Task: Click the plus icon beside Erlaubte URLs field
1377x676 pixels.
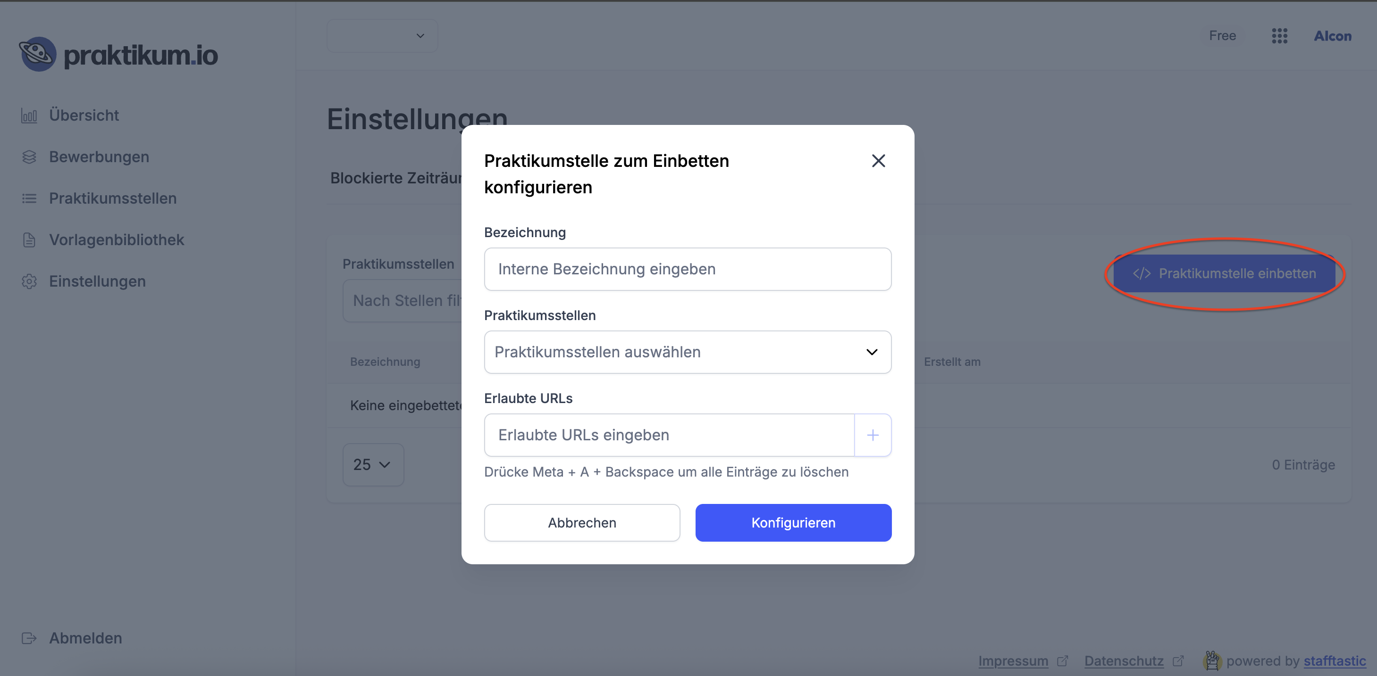Action: tap(873, 435)
